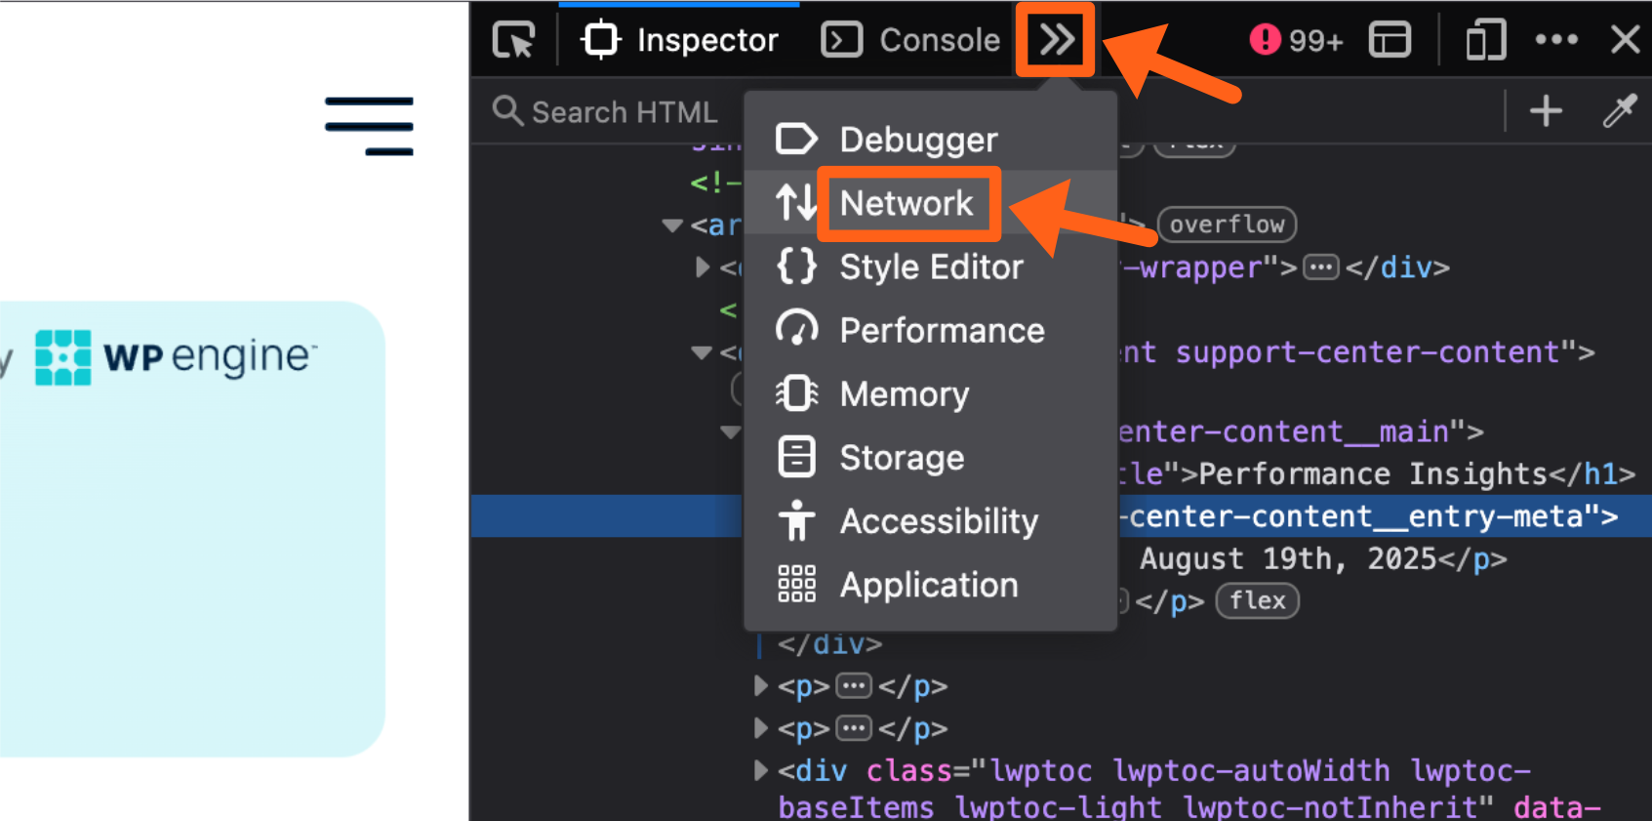
Task: Open the hamburger menu on the webpage
Action: (369, 126)
